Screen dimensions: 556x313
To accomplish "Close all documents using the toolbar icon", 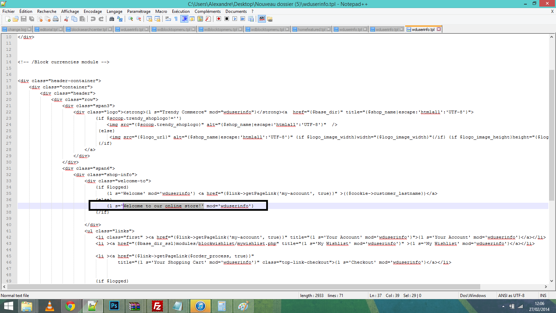I will 48,19.
